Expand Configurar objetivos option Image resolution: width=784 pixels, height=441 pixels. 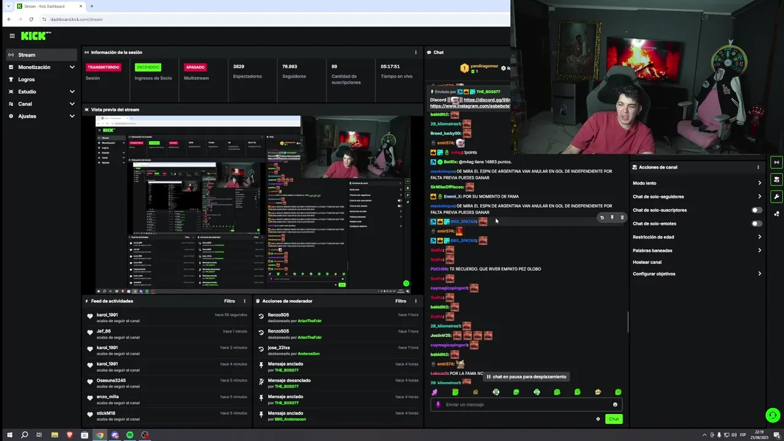[x=697, y=274]
